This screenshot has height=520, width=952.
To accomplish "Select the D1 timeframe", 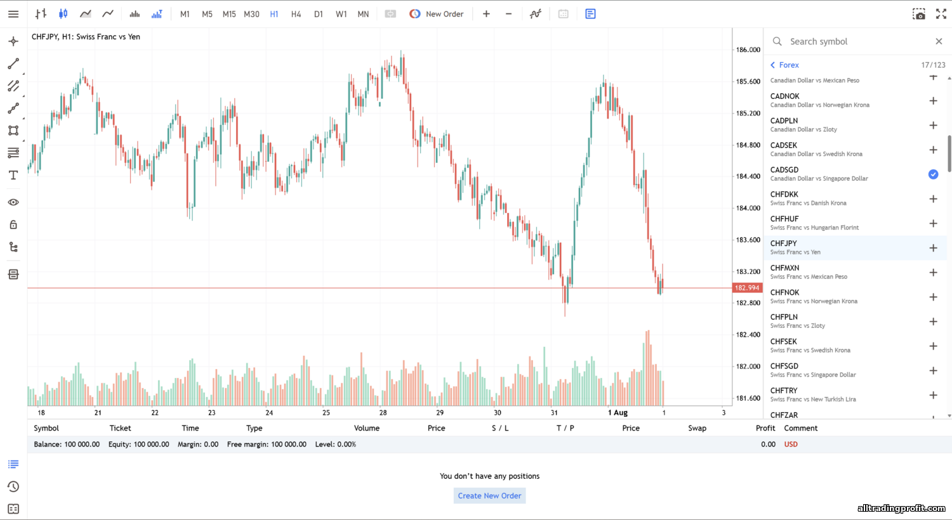I will [319, 14].
